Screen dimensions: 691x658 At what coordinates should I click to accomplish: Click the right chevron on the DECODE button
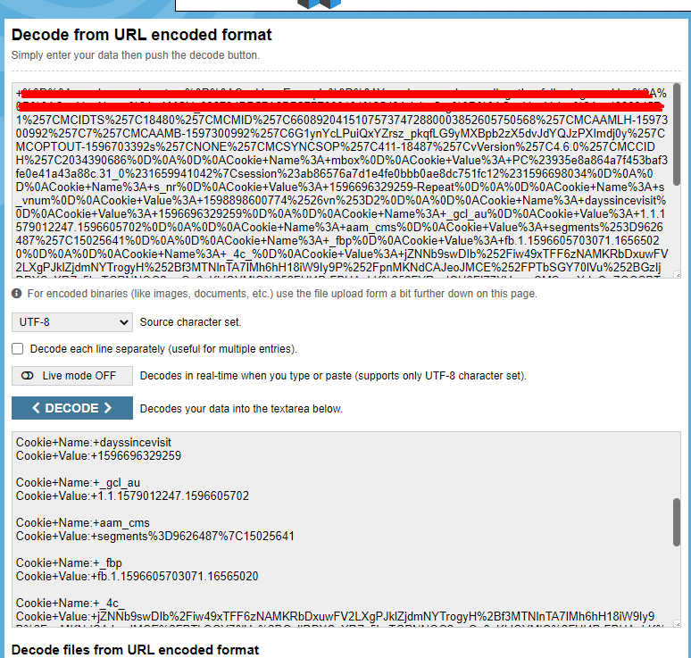[x=108, y=408]
